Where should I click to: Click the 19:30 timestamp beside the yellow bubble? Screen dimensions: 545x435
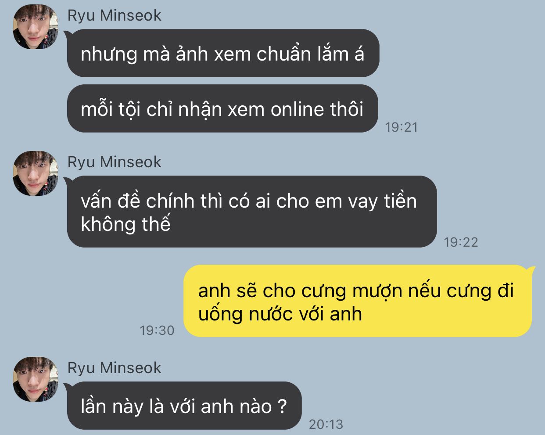tap(157, 330)
